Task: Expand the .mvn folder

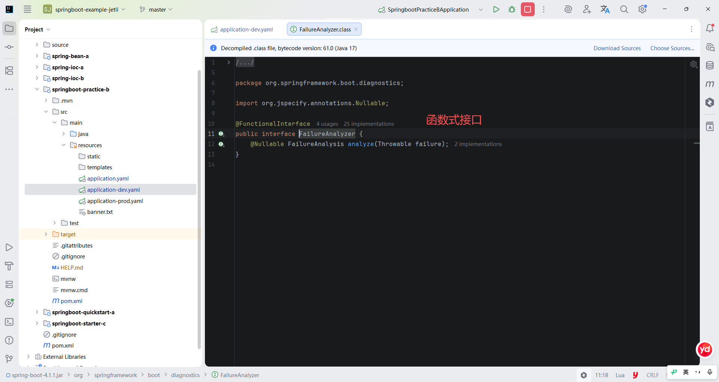Action: click(46, 100)
